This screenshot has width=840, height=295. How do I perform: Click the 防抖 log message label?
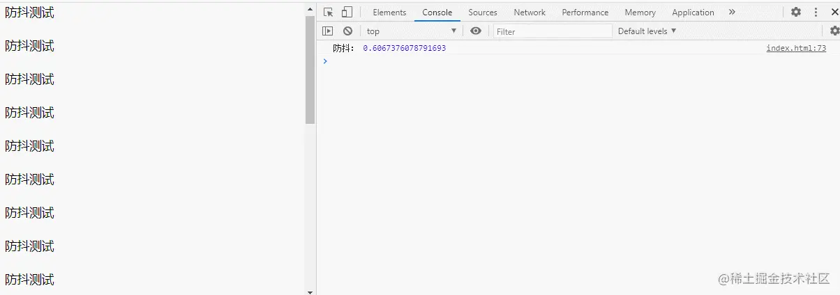343,48
